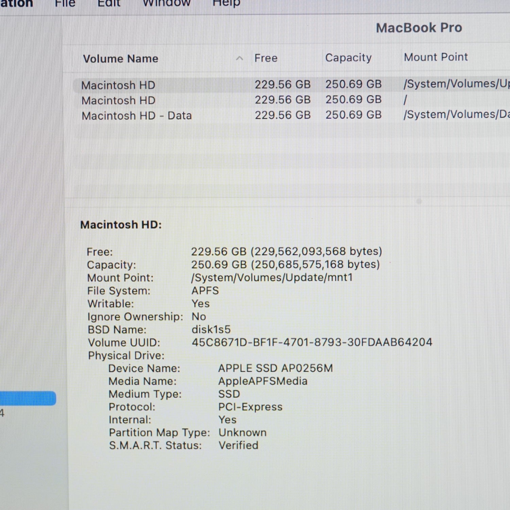510x510 pixels.
Task: Sort by the Capacity column header
Action: [x=348, y=58]
